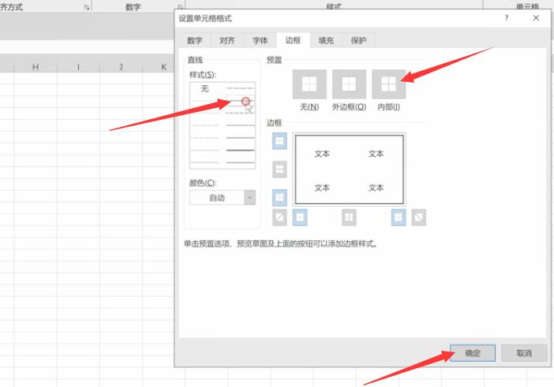The image size is (554, 387).
Task: Toggle the inside vertical border button
Action: 349,218
